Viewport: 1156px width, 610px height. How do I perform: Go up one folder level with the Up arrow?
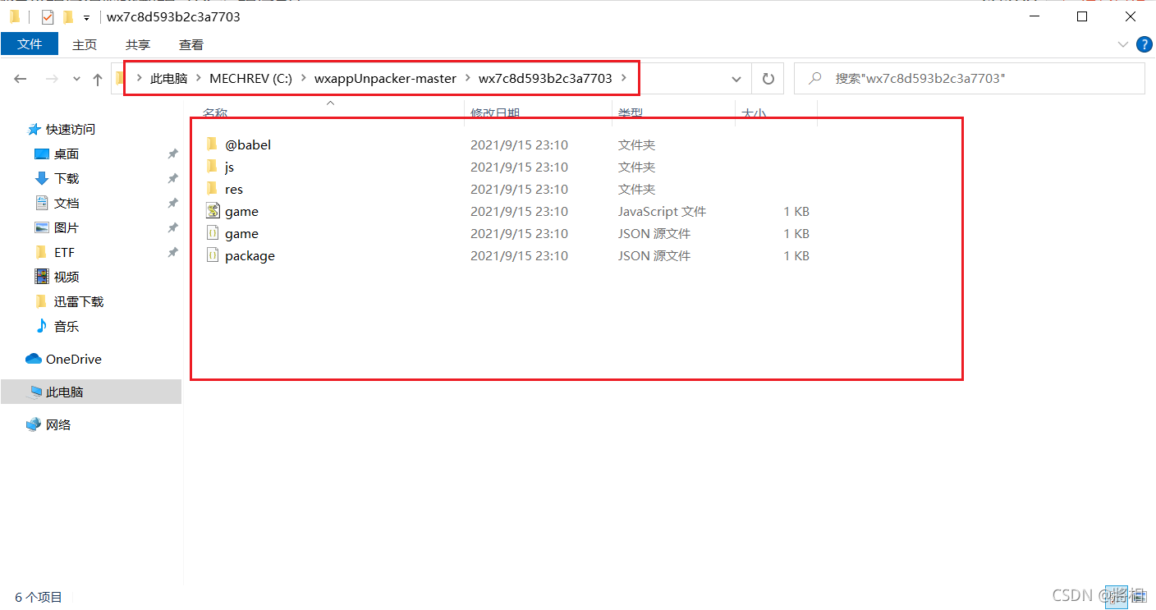pos(97,78)
